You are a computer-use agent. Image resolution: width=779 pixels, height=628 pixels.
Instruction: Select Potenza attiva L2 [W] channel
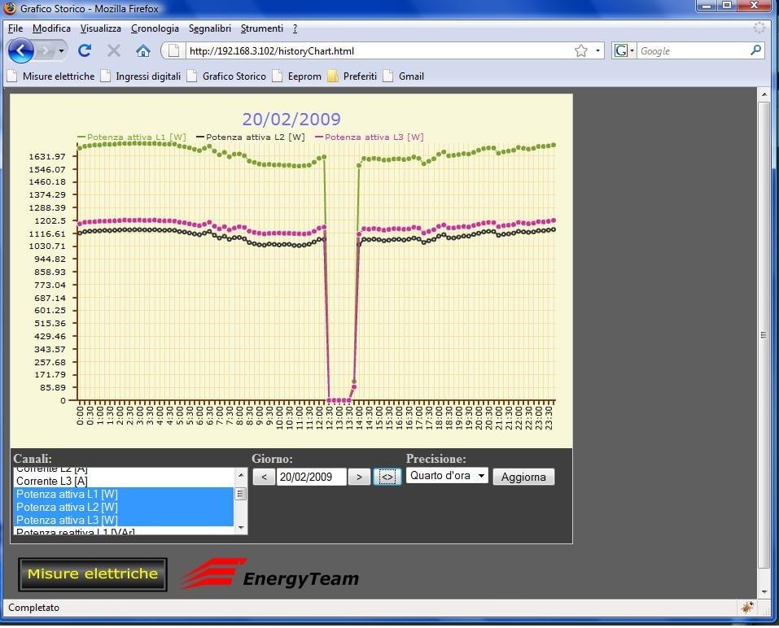point(67,507)
